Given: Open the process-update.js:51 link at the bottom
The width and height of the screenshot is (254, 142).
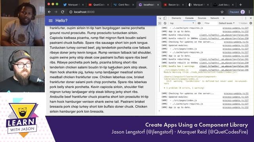Looking at the screenshot, I should [x=236, y=93].
